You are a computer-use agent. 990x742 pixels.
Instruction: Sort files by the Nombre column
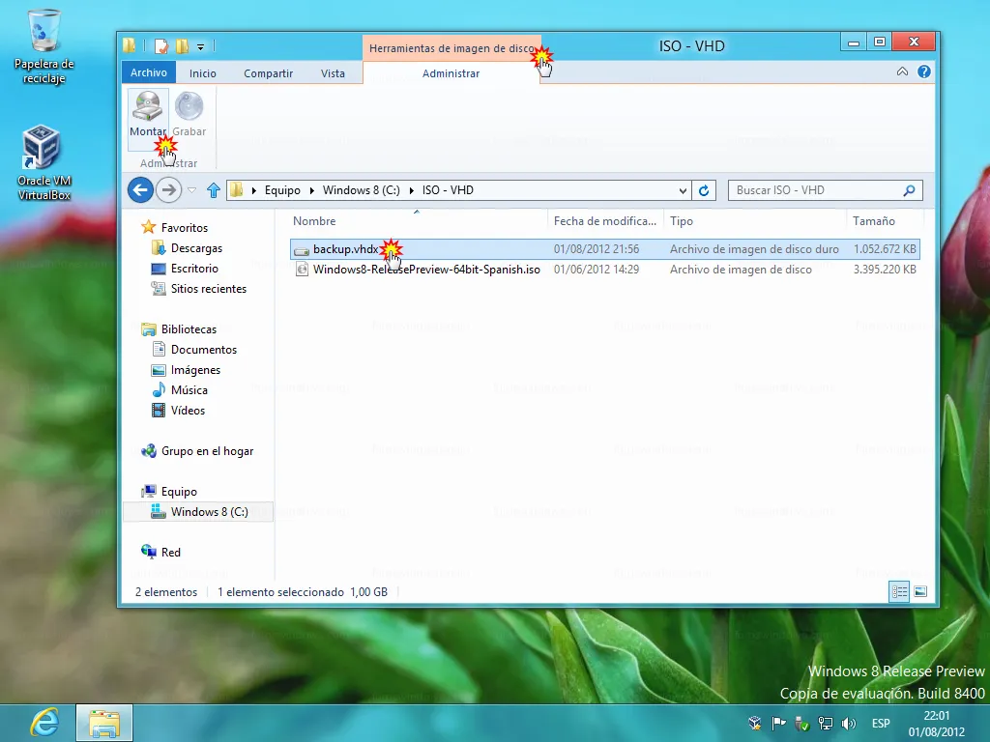coord(314,221)
